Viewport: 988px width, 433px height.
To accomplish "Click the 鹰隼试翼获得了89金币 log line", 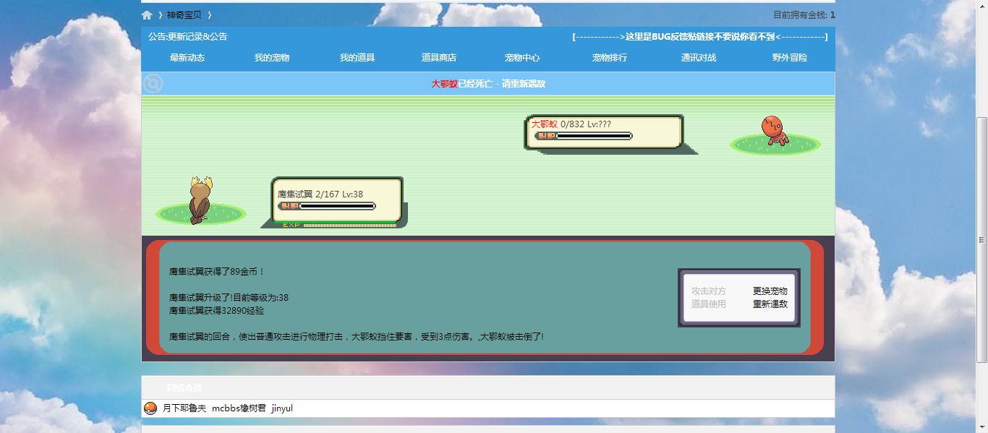I will 217,272.
